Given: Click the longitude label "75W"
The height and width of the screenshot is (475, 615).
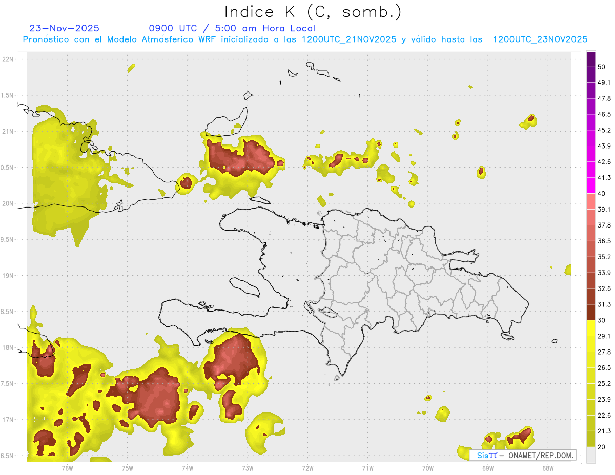Looking at the screenshot, I should [127, 468].
